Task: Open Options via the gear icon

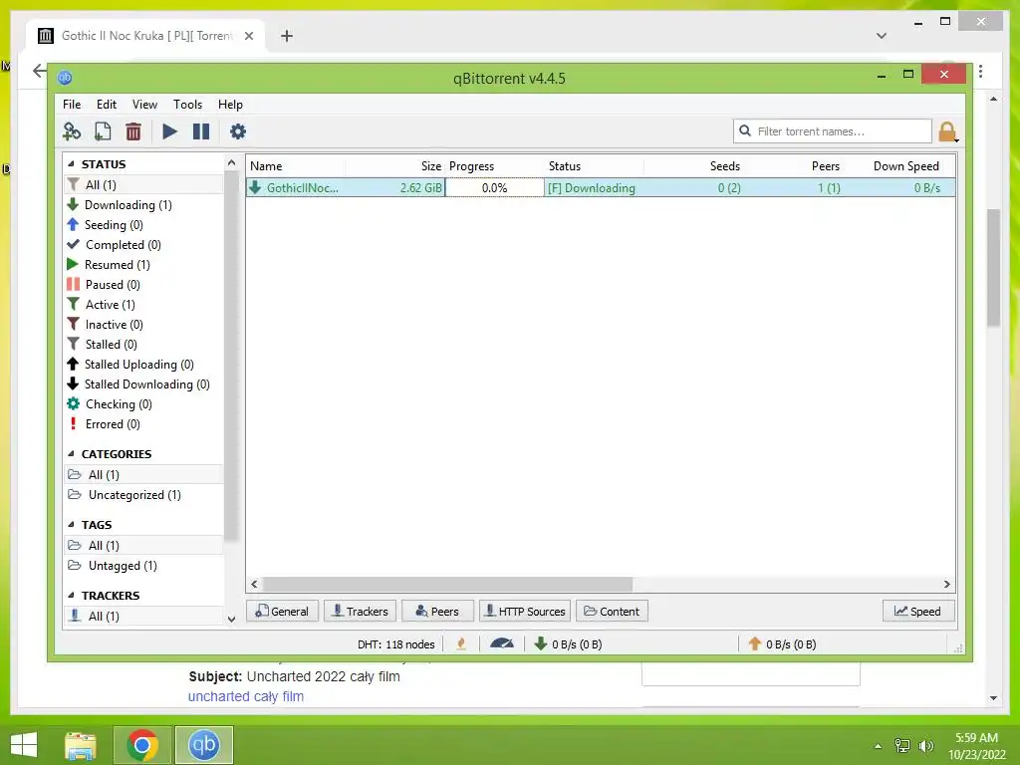Action: tap(238, 131)
